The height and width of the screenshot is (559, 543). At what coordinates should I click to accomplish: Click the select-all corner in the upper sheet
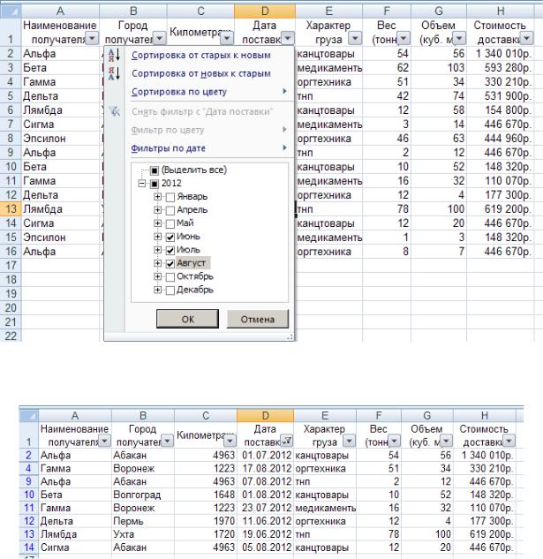point(11,11)
